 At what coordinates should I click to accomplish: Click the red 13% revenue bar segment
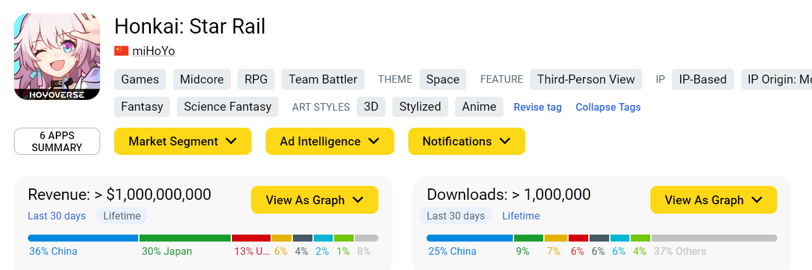[x=252, y=238]
